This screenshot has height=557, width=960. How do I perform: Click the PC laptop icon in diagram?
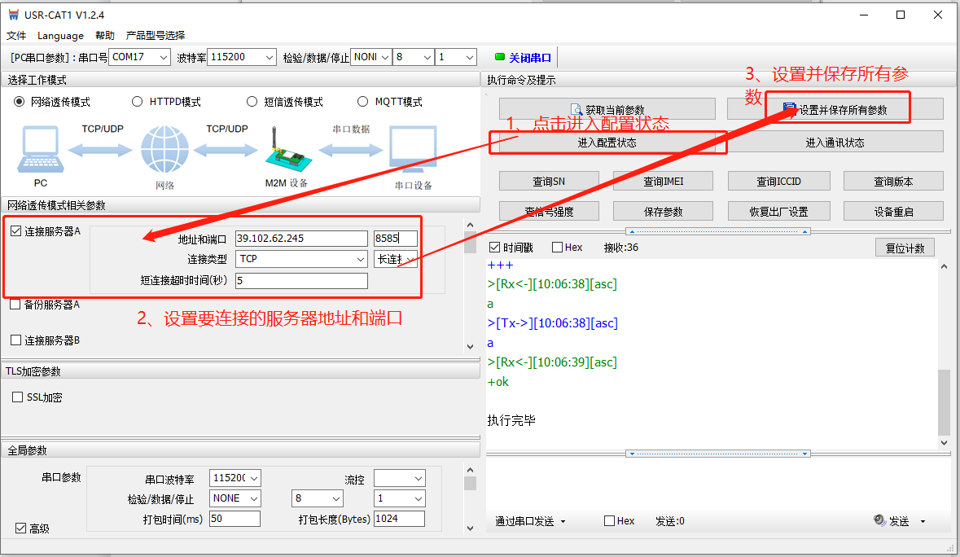[41, 151]
